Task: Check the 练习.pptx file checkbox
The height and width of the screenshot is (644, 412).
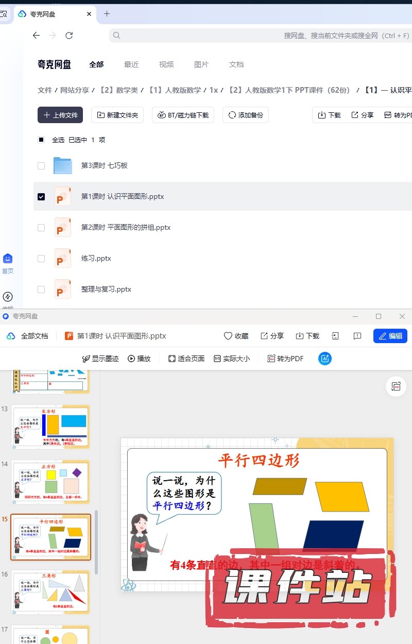Action: coord(41,258)
